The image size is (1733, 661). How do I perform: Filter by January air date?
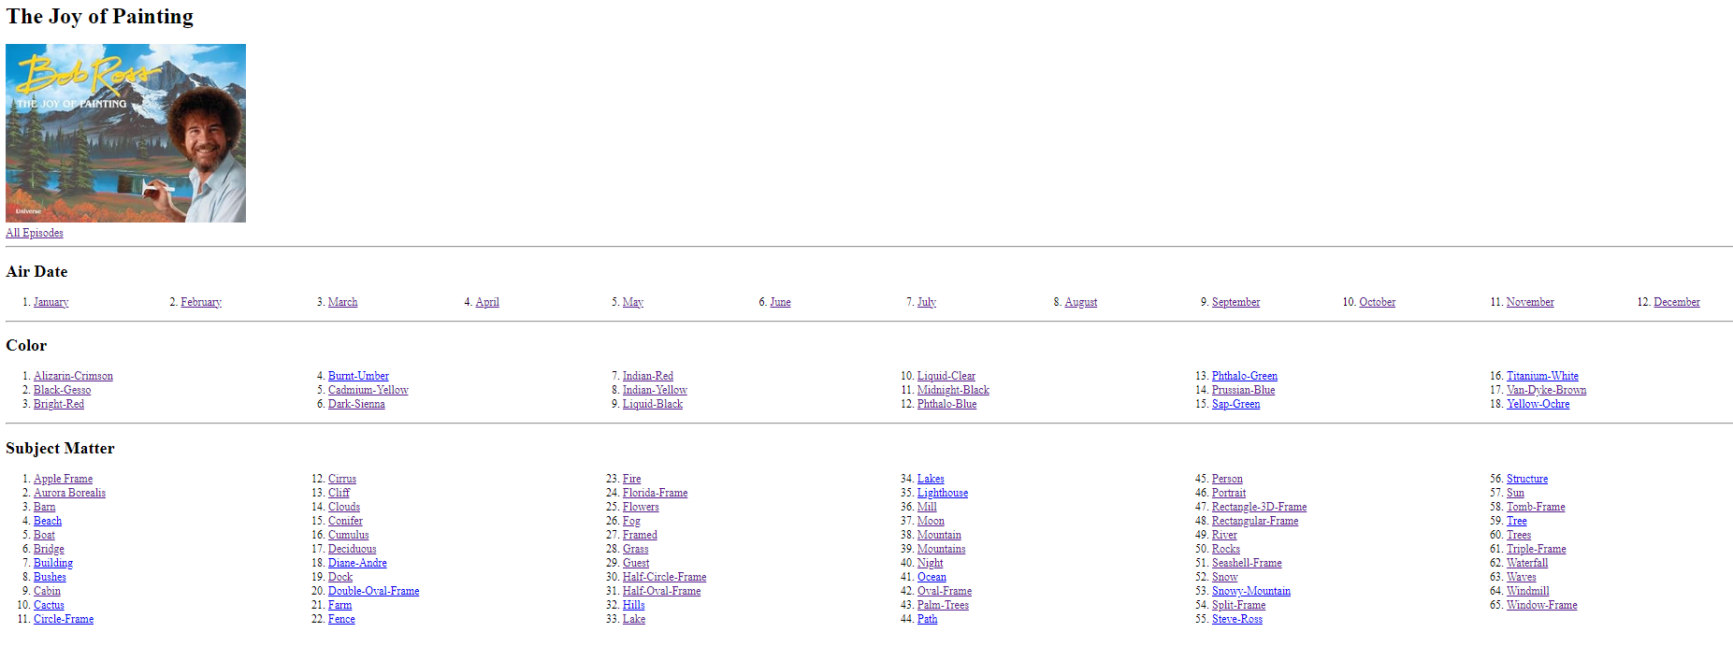click(51, 302)
